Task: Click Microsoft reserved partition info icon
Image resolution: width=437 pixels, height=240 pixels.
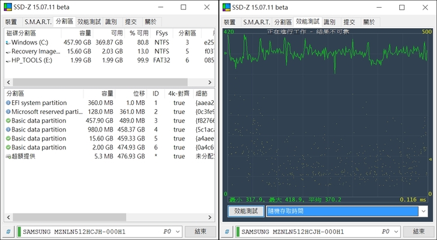Action: point(8,112)
